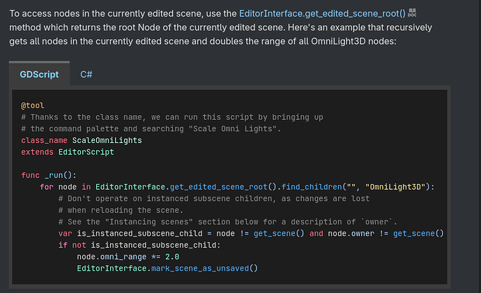481x293 pixels.
Task: Click the find_children method call
Action: [x=312, y=187]
